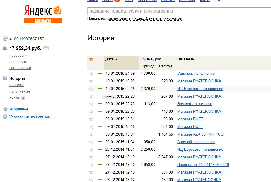Open Связной, пополнение from 10.01.2015 21:09
This screenshot has height=182, width=271.
(196, 73)
